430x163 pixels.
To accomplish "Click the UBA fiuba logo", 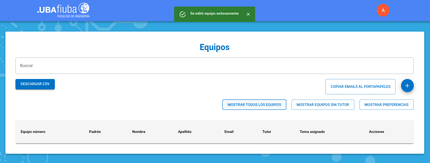I will click(x=63, y=10).
